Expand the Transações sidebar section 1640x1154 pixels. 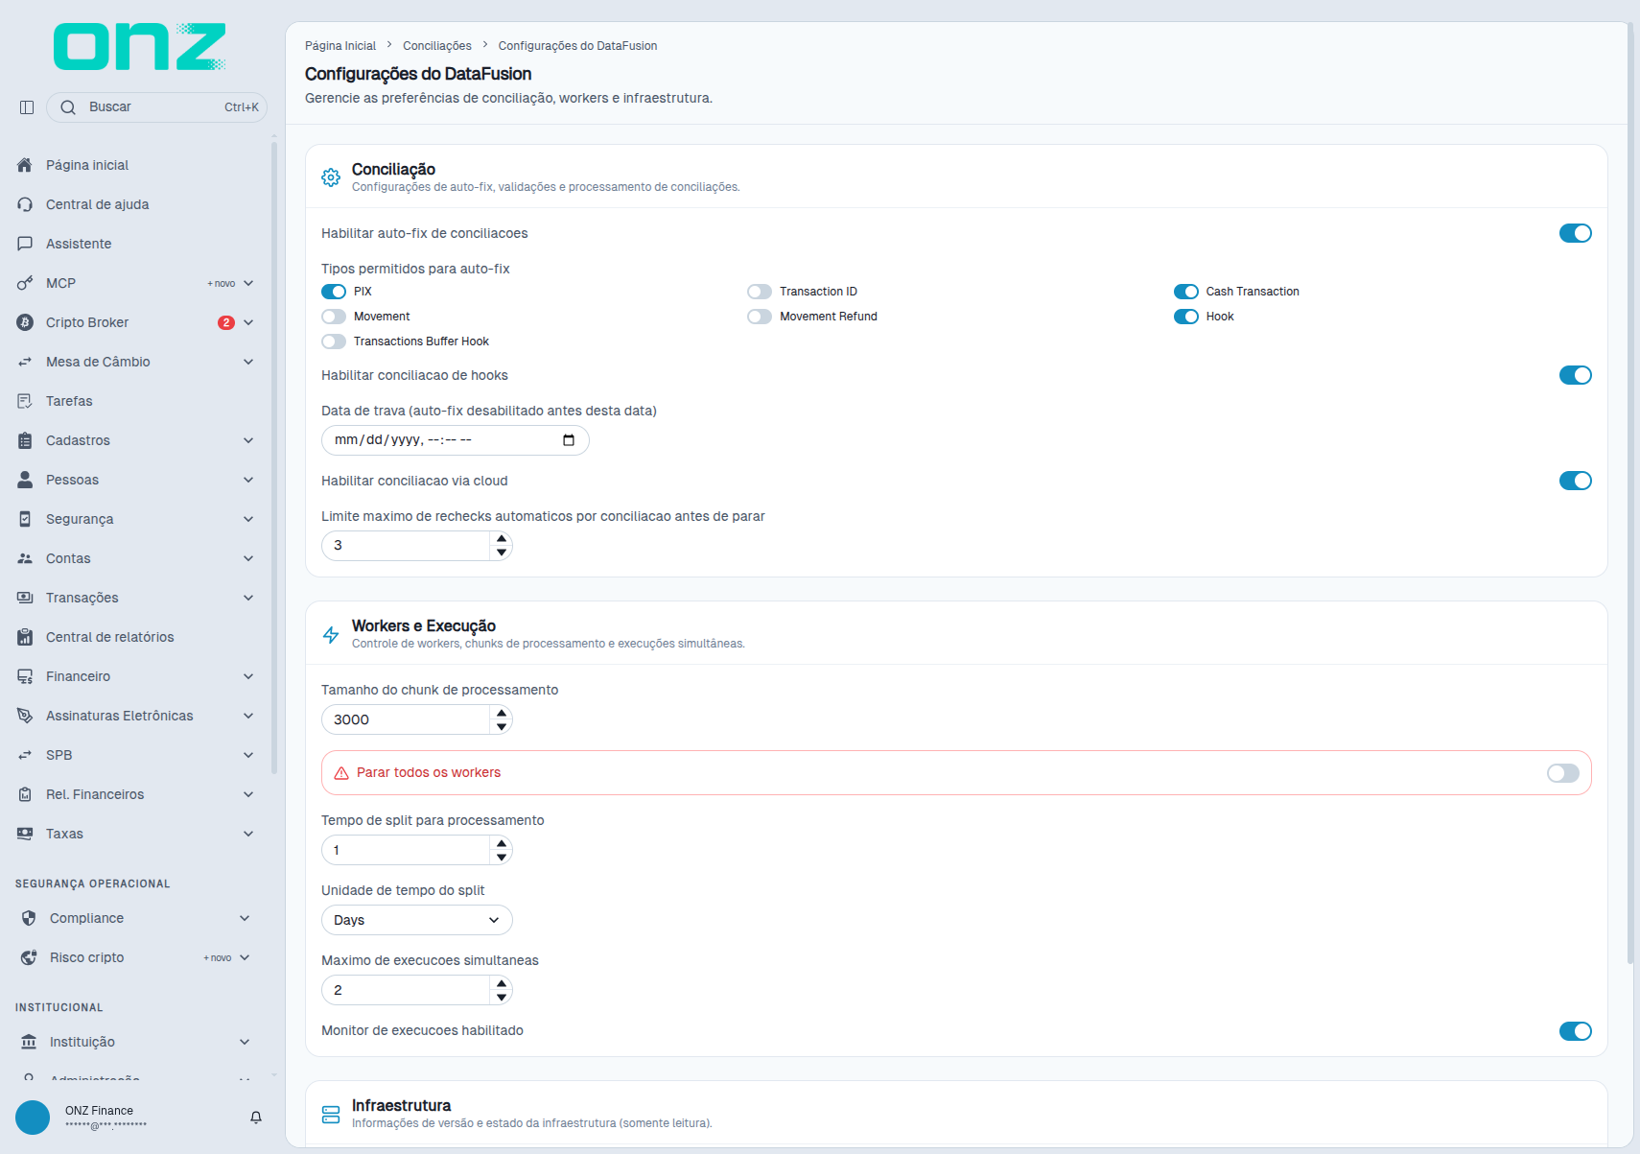(x=136, y=598)
